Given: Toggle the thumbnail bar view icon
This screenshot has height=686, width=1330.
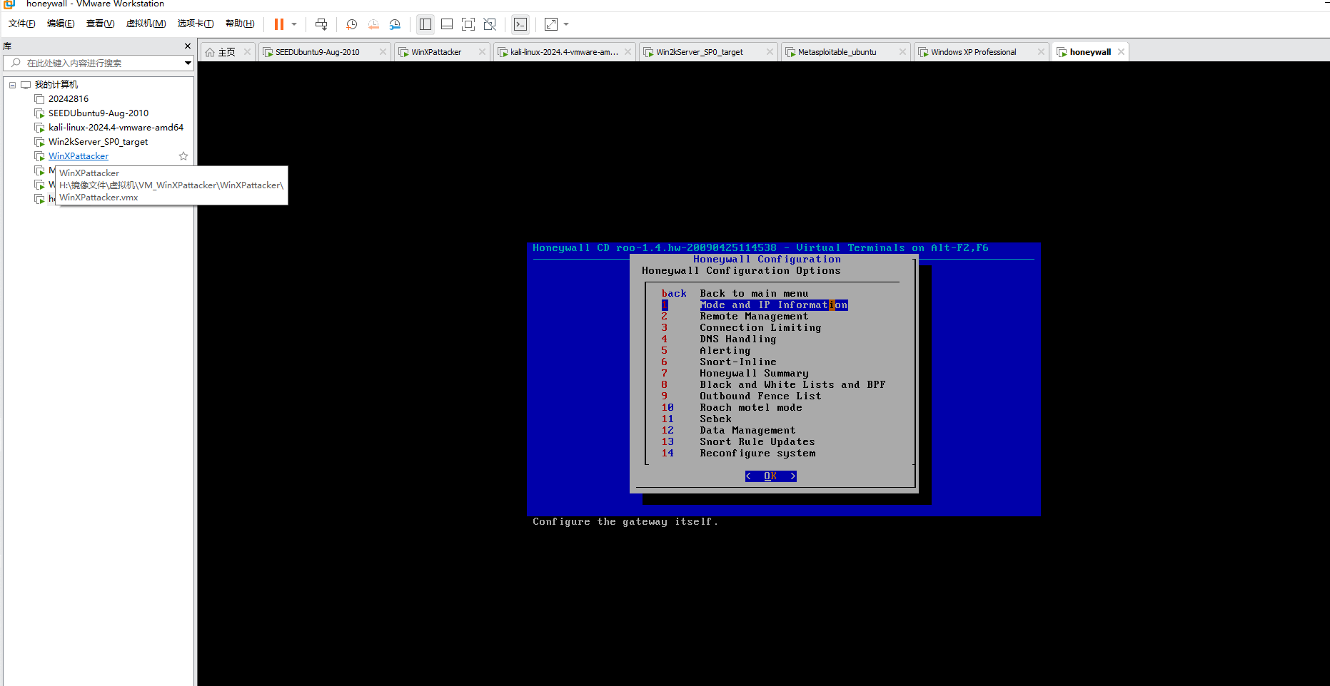Looking at the screenshot, I should (447, 24).
